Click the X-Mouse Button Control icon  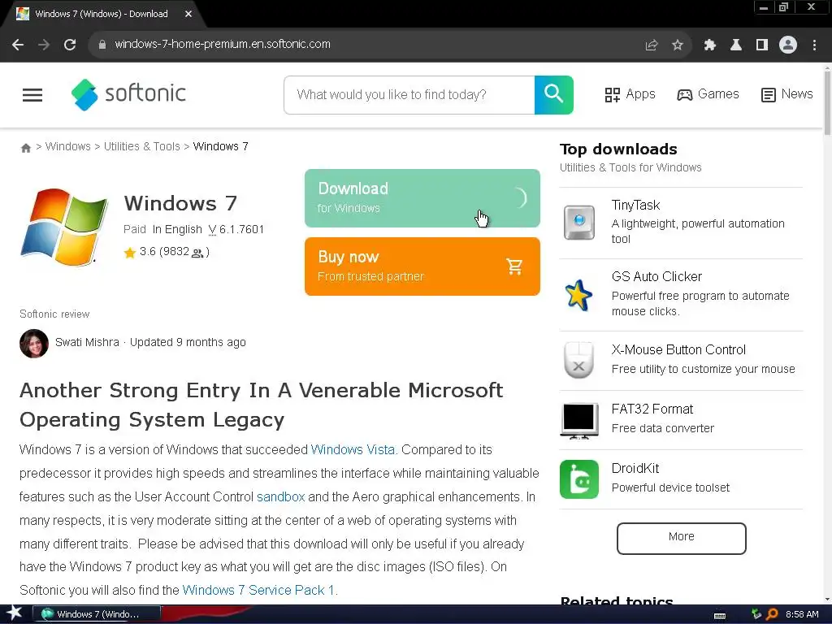[x=578, y=360]
